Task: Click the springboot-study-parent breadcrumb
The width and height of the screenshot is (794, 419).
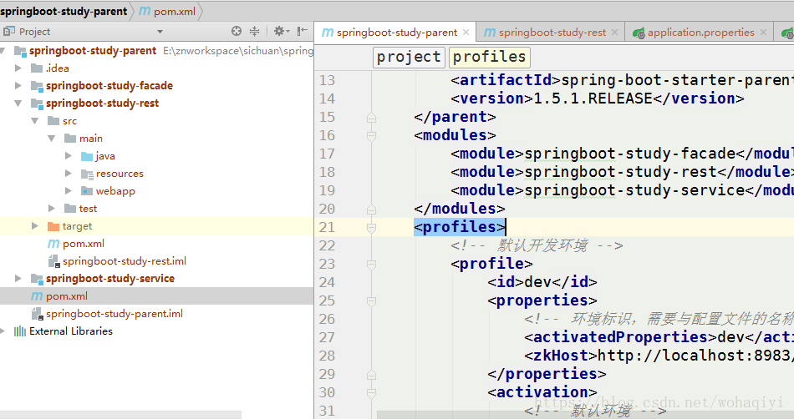Action: (64, 11)
